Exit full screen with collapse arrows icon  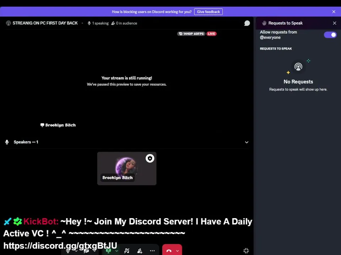(246, 251)
